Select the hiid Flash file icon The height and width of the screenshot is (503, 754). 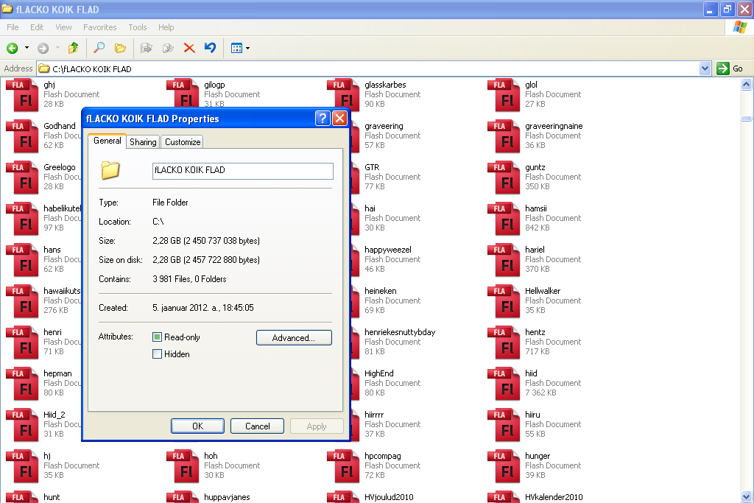[x=504, y=384]
